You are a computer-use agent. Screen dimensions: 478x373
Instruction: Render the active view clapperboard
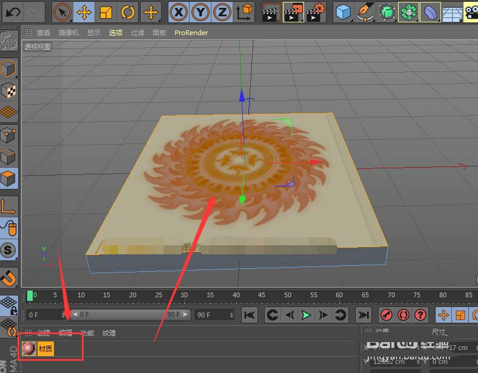[x=271, y=12]
